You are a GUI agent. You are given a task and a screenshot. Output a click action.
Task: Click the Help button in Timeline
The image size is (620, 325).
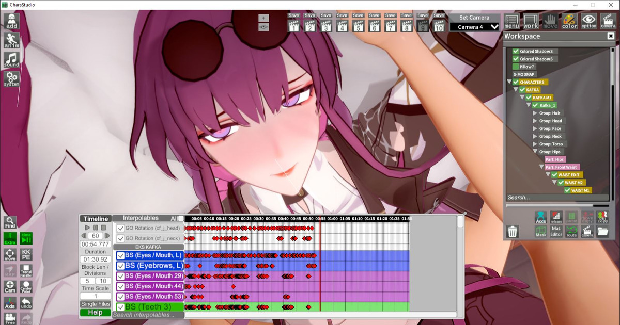[x=96, y=313]
